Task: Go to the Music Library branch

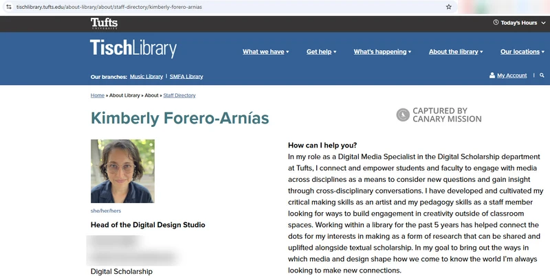Action: (146, 77)
